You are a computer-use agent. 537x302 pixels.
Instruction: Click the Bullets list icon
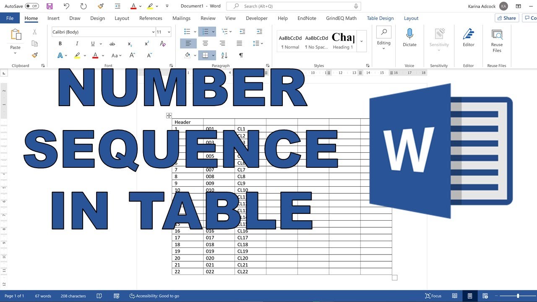click(x=187, y=32)
